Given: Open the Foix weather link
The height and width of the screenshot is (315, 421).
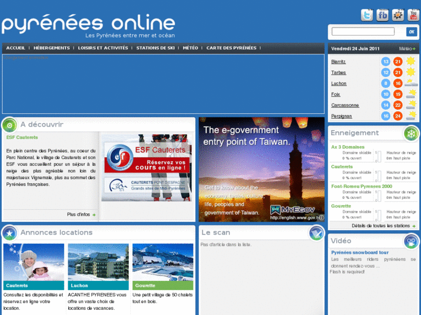Looking at the screenshot, I should point(336,94).
